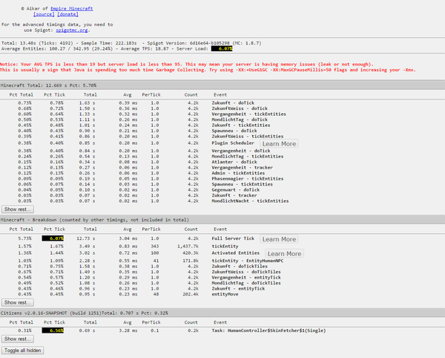The image size is (445, 358).
Task: Select 'Task: HumanController$SkinFetcher$1(Single)' event
Action: (x=268, y=331)
